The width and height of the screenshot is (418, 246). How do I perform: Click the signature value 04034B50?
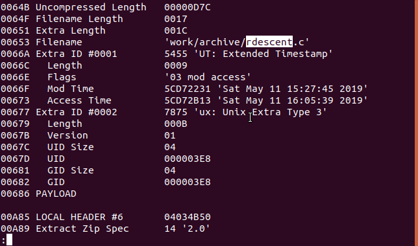(188, 217)
